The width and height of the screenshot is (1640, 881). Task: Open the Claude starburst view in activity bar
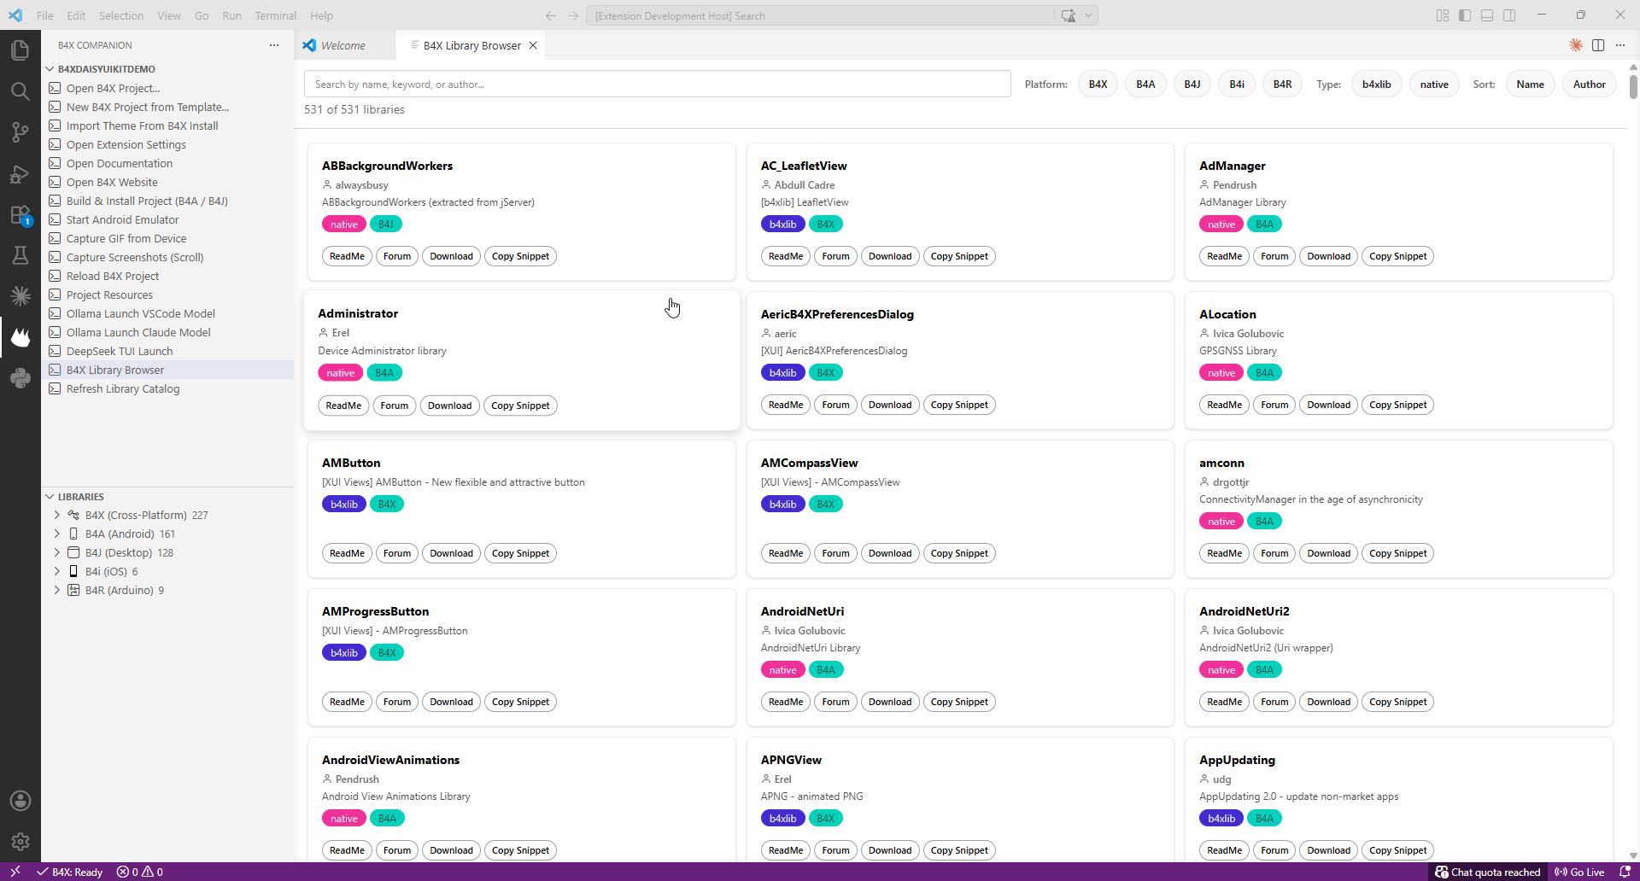(20, 296)
